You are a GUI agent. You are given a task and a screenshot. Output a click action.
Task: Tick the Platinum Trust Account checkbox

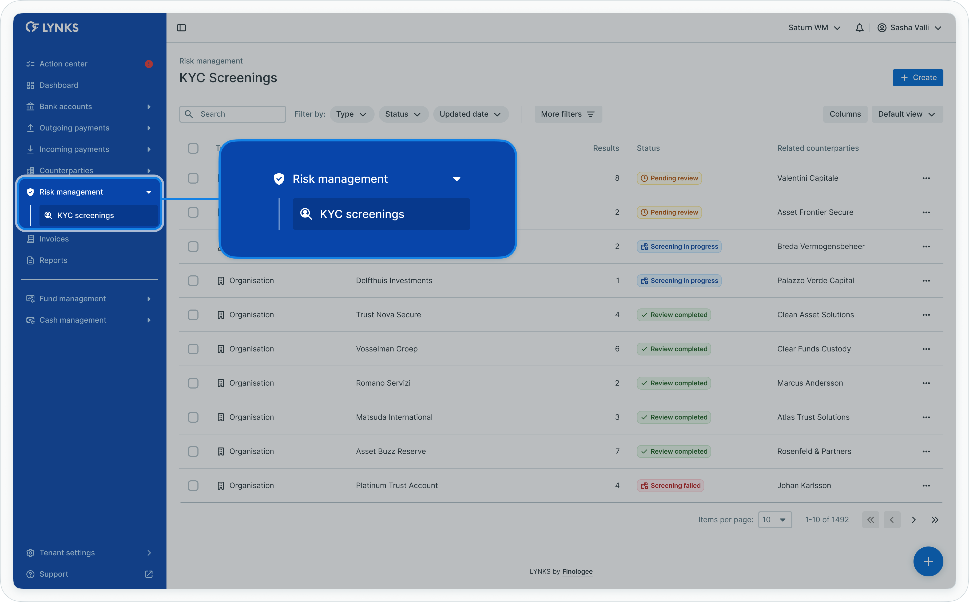coord(193,485)
